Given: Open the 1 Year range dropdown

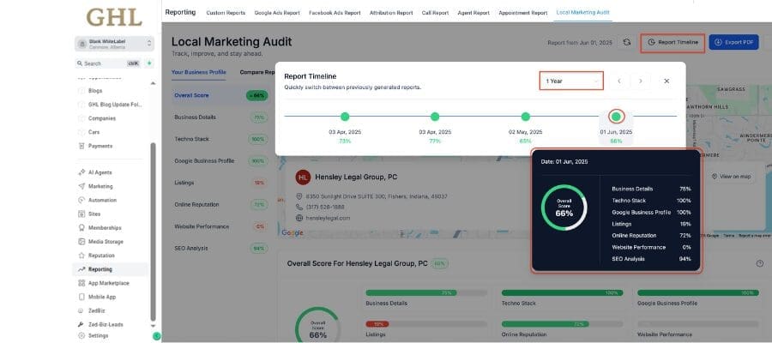Looking at the screenshot, I should 571,81.
